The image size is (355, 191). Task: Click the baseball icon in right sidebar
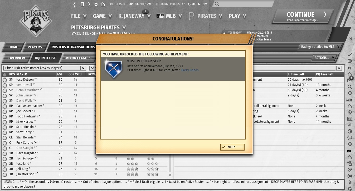[x=350, y=131]
